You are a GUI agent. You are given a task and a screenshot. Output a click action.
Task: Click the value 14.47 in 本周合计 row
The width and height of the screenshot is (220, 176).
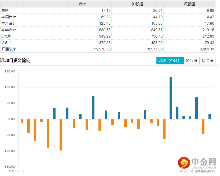click(210, 17)
